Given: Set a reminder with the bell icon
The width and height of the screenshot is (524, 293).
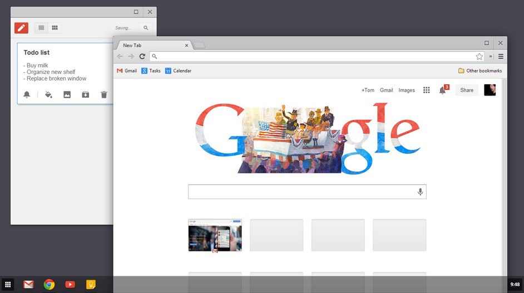Looking at the screenshot, I should click(x=27, y=94).
